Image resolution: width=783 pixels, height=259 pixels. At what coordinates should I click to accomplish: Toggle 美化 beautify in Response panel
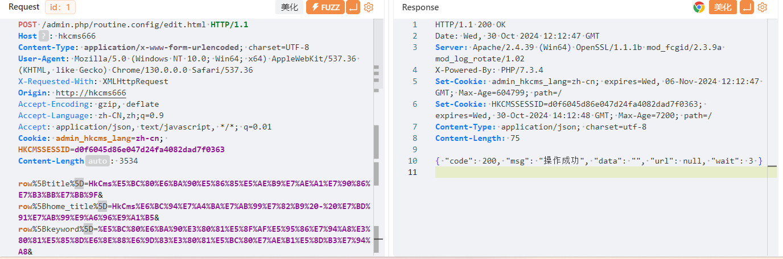point(723,7)
